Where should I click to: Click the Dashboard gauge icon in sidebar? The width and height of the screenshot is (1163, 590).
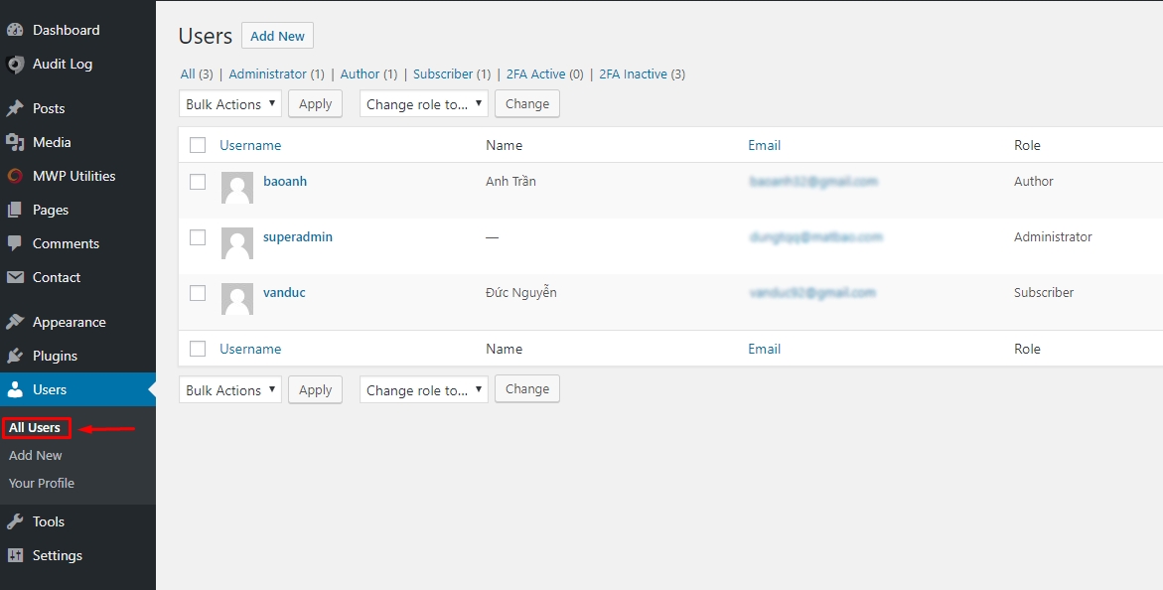pyautogui.click(x=15, y=30)
